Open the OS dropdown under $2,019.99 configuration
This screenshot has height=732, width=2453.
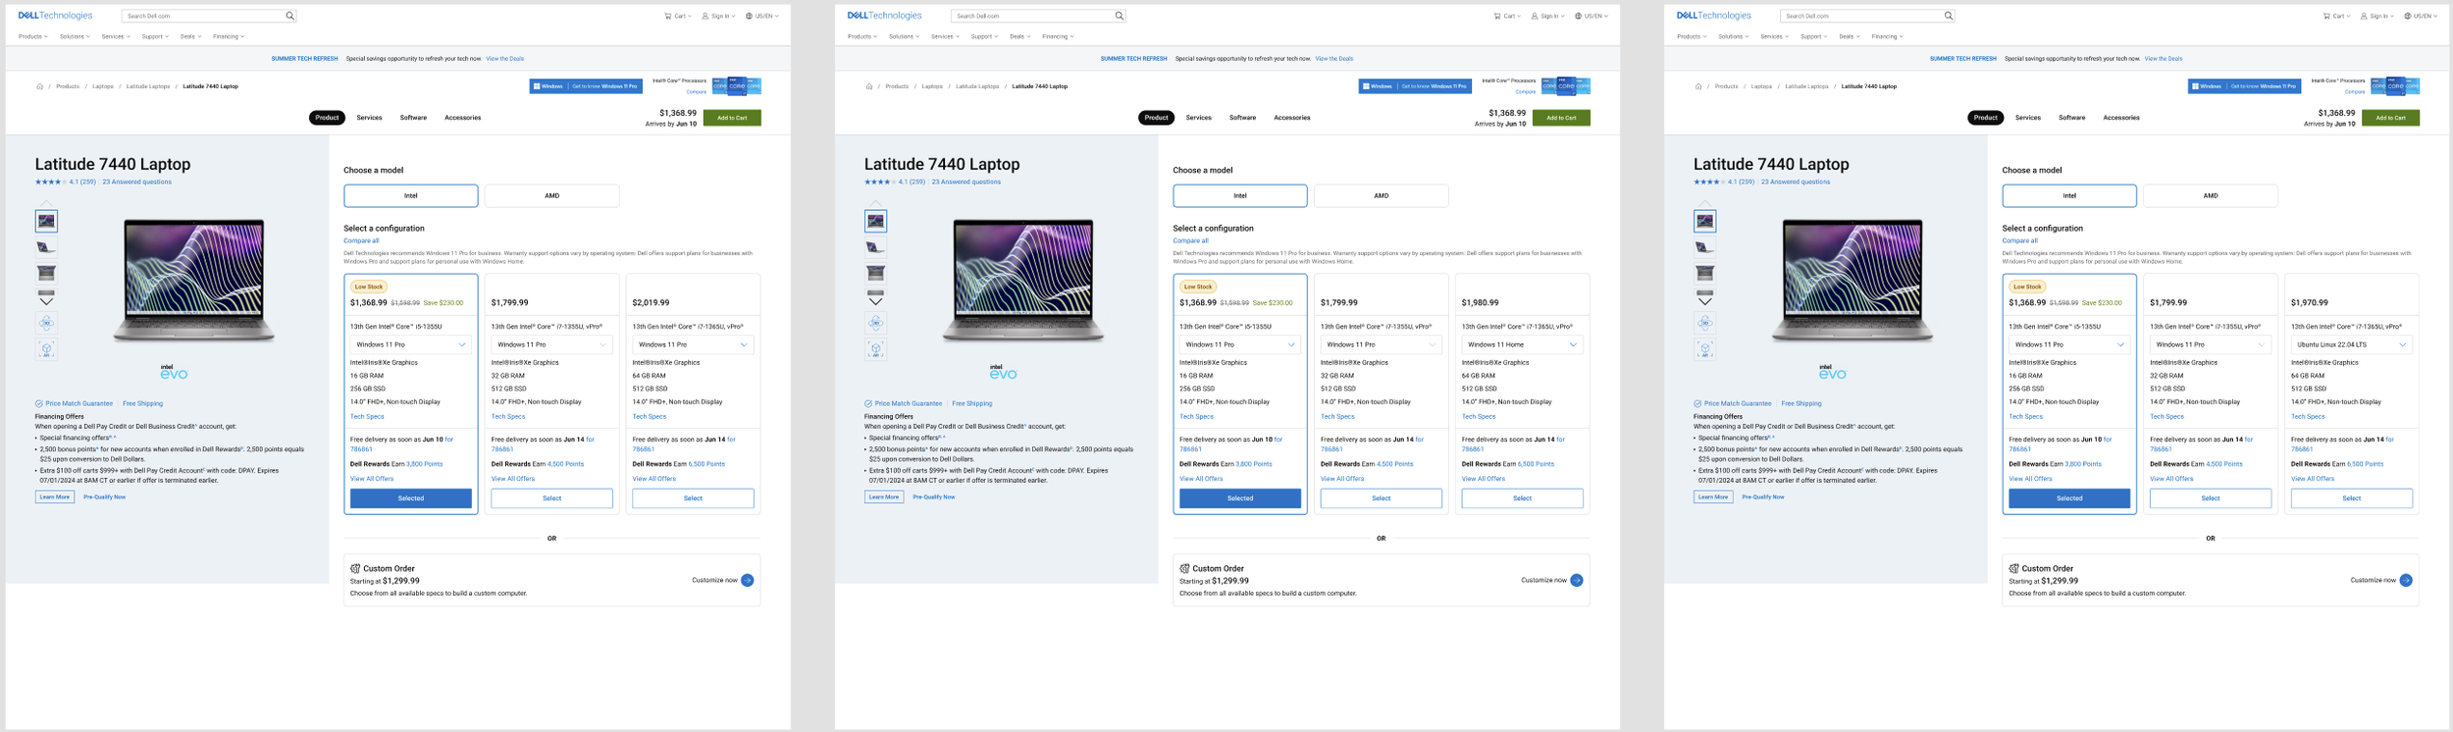click(693, 344)
